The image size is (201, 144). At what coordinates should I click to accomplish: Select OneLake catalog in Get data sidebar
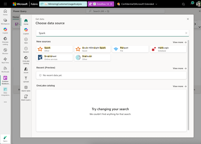(26, 60)
